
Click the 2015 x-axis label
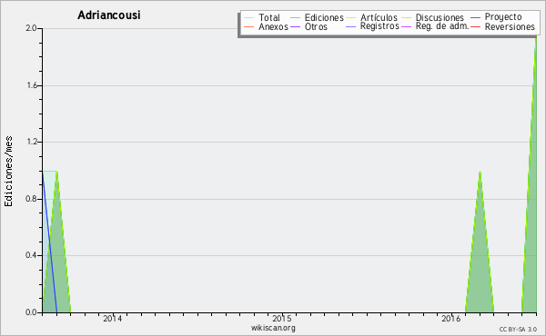[282, 319]
